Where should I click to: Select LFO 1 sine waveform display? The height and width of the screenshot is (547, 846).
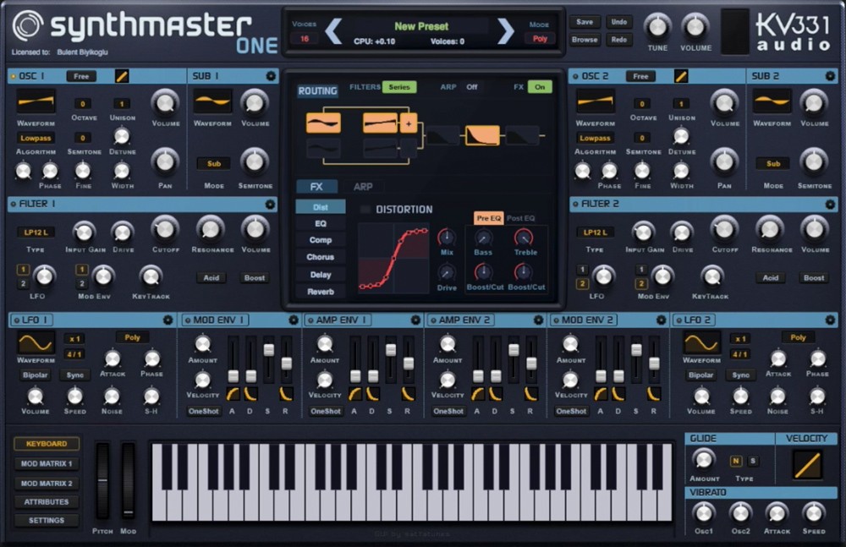(36, 342)
